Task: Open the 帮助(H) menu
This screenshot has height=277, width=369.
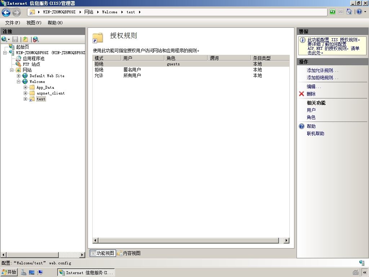Action: click(x=55, y=23)
